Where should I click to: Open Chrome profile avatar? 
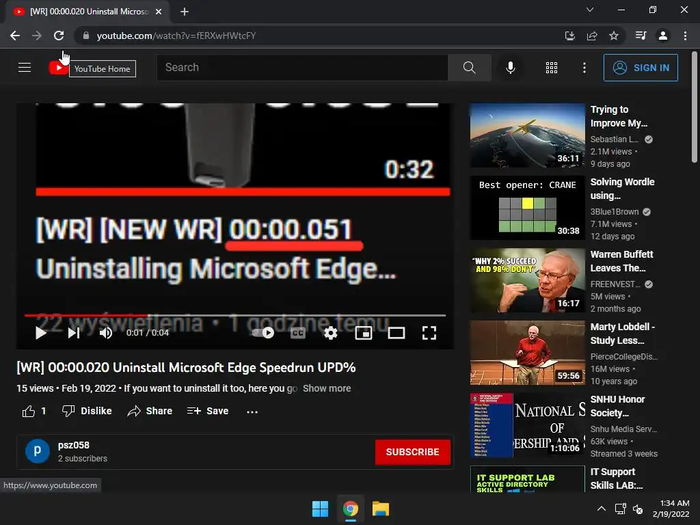[x=663, y=36]
